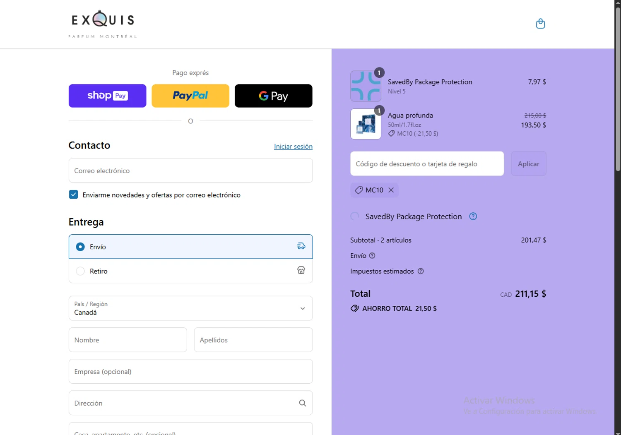Open the Agua profunda product thumbnail
This screenshot has height=435, width=621.
(366, 124)
